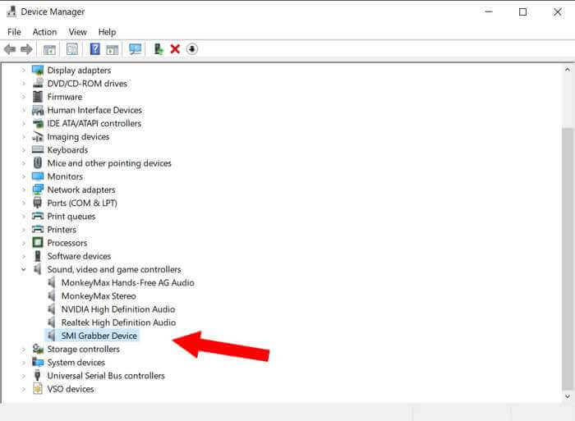Viewport: 575px width, 421px height.
Task: Select the Human Interface Devices label
Action: click(94, 110)
